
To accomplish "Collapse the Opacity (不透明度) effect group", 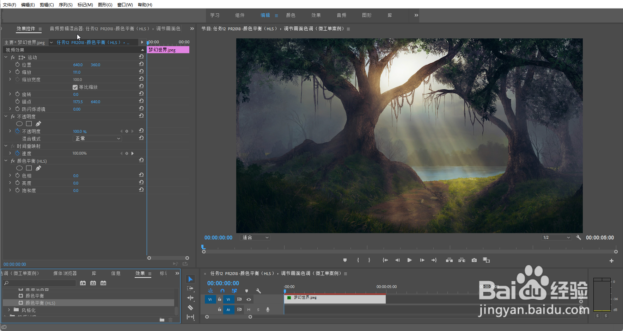I will (6, 116).
